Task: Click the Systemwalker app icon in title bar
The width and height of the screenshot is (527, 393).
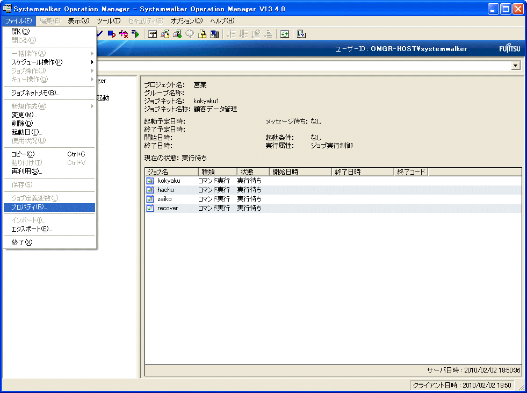Action: coord(7,9)
